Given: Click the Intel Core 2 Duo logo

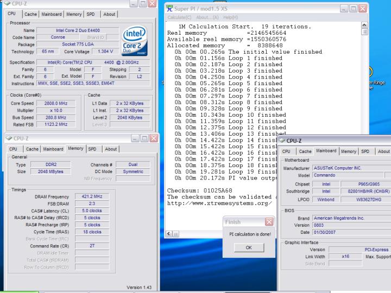Looking at the screenshot, I should click(135, 41).
